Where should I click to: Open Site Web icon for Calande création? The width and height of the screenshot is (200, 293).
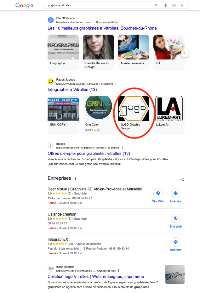coord(176,218)
